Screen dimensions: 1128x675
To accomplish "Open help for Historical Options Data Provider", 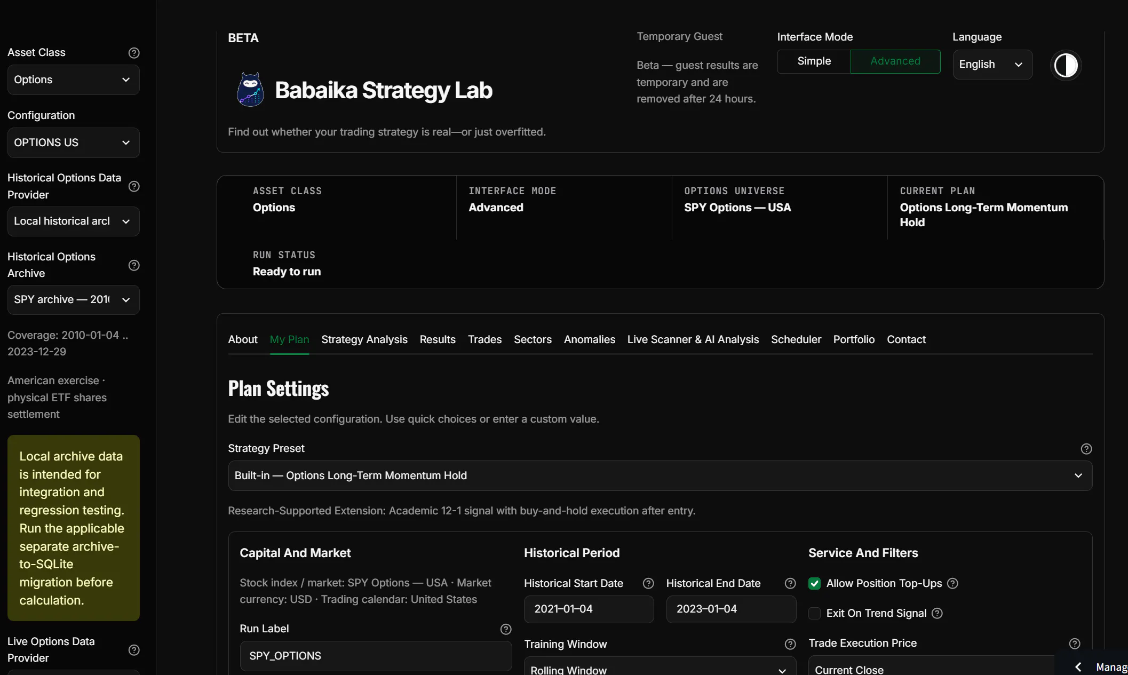I will (x=134, y=186).
